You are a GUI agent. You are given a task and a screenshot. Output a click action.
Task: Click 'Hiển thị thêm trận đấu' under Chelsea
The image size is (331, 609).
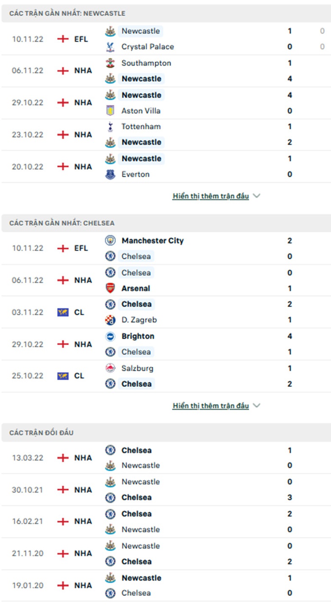pyautogui.click(x=210, y=406)
